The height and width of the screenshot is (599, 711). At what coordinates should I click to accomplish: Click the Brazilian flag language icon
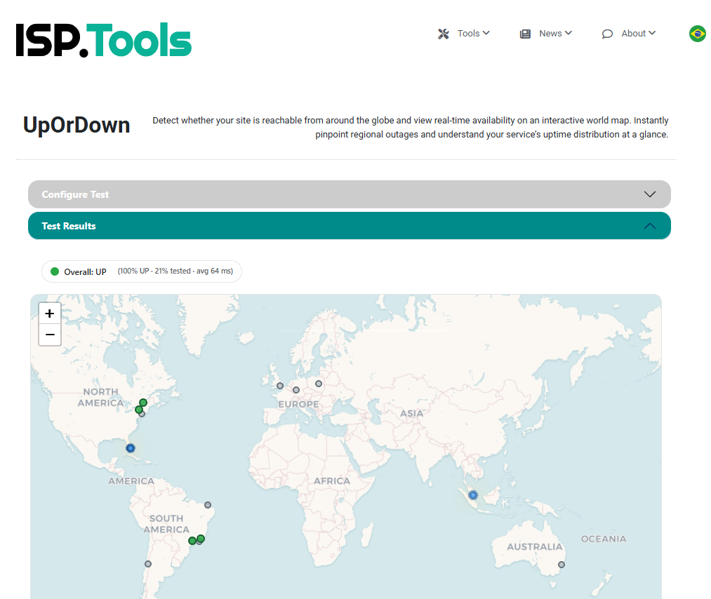point(697,33)
